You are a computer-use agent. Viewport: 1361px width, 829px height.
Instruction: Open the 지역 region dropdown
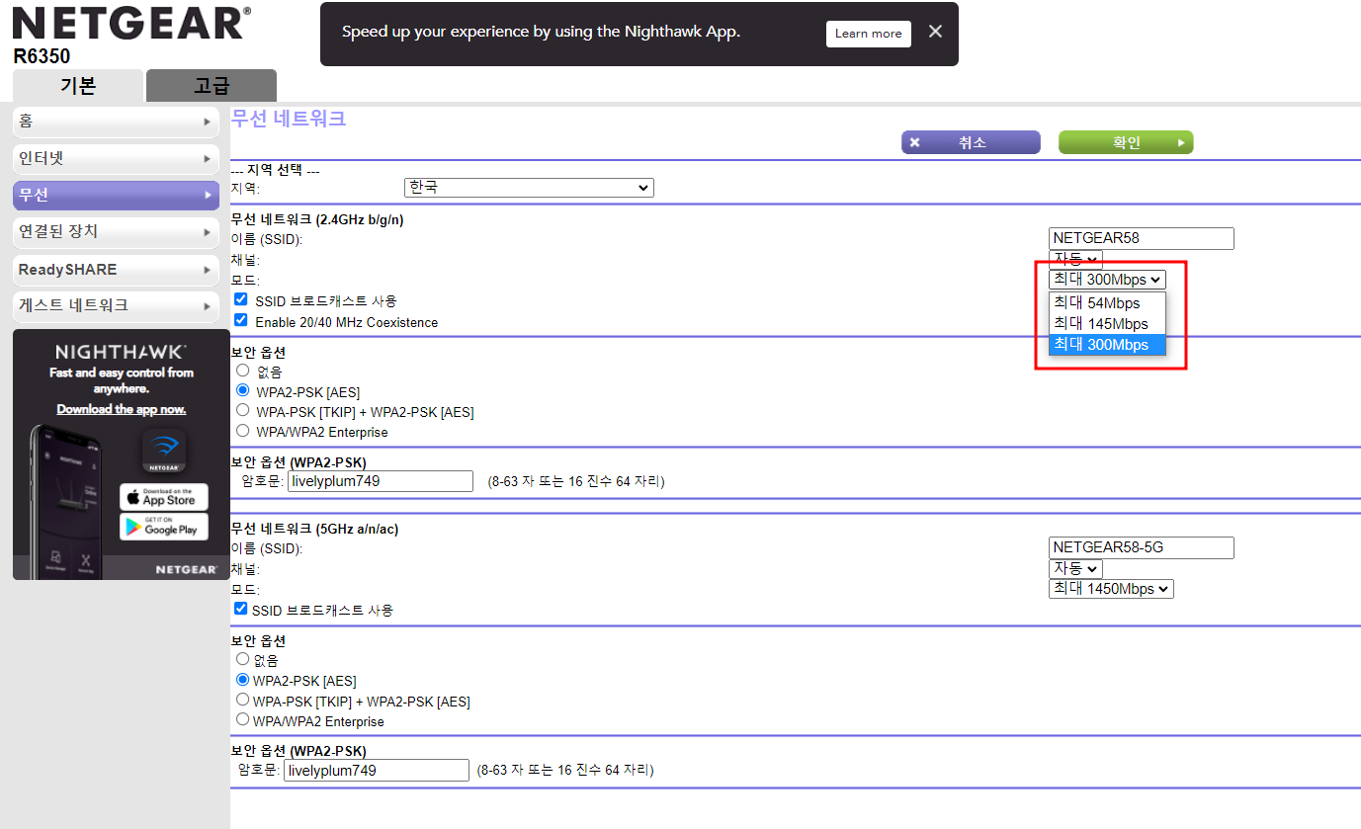point(529,187)
